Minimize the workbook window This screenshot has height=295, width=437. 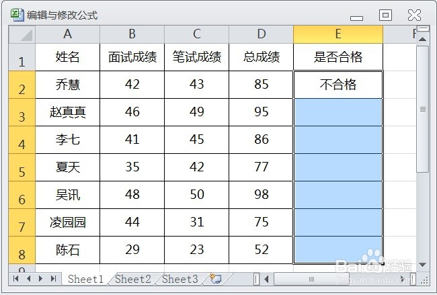[357, 18]
